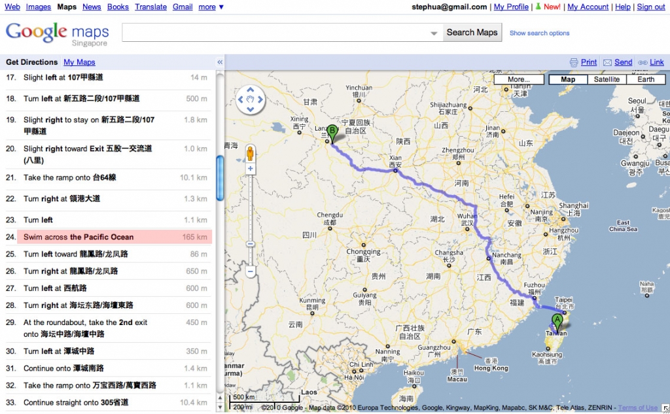The height and width of the screenshot is (414, 670).
Task: Select step 31 Continue onto 潭城南路
Action: 108,368
